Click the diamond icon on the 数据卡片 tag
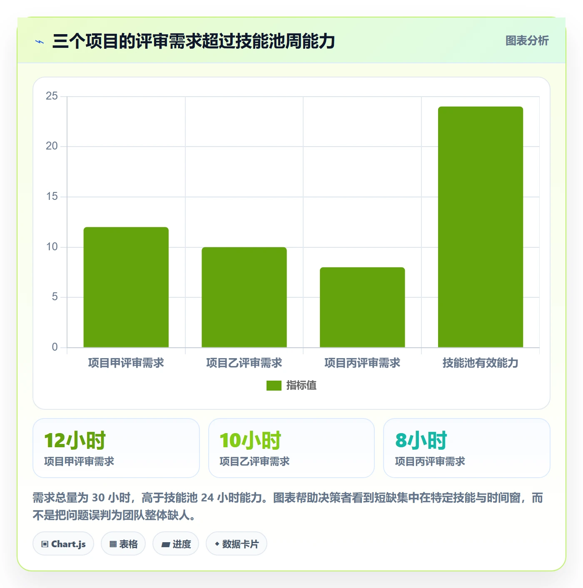The image size is (583, 588). [217, 544]
